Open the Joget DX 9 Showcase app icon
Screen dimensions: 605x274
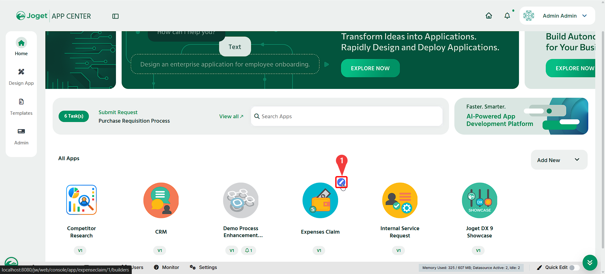[480, 200]
